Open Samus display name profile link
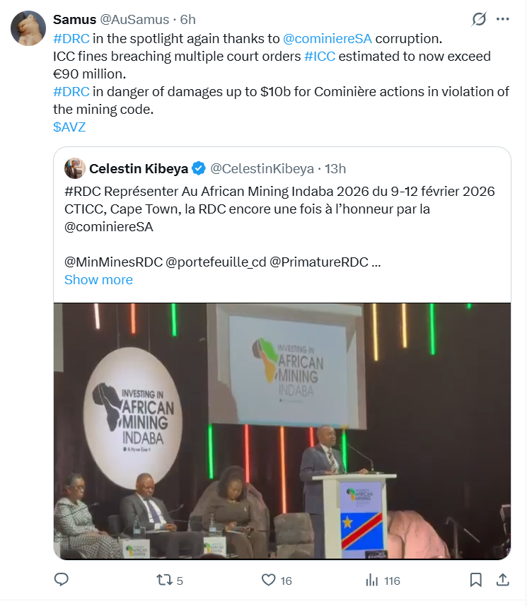 click(x=75, y=19)
